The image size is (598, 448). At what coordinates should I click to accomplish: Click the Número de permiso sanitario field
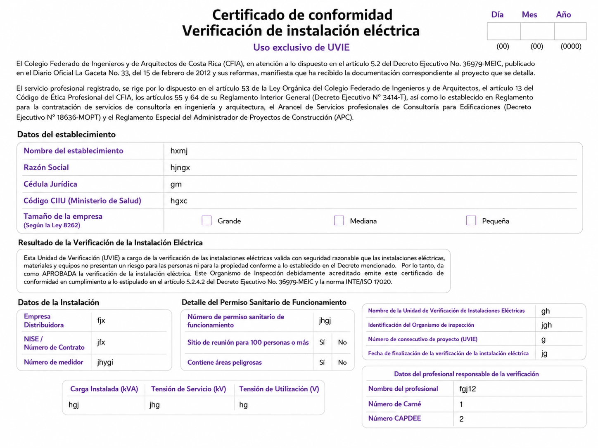point(332,321)
